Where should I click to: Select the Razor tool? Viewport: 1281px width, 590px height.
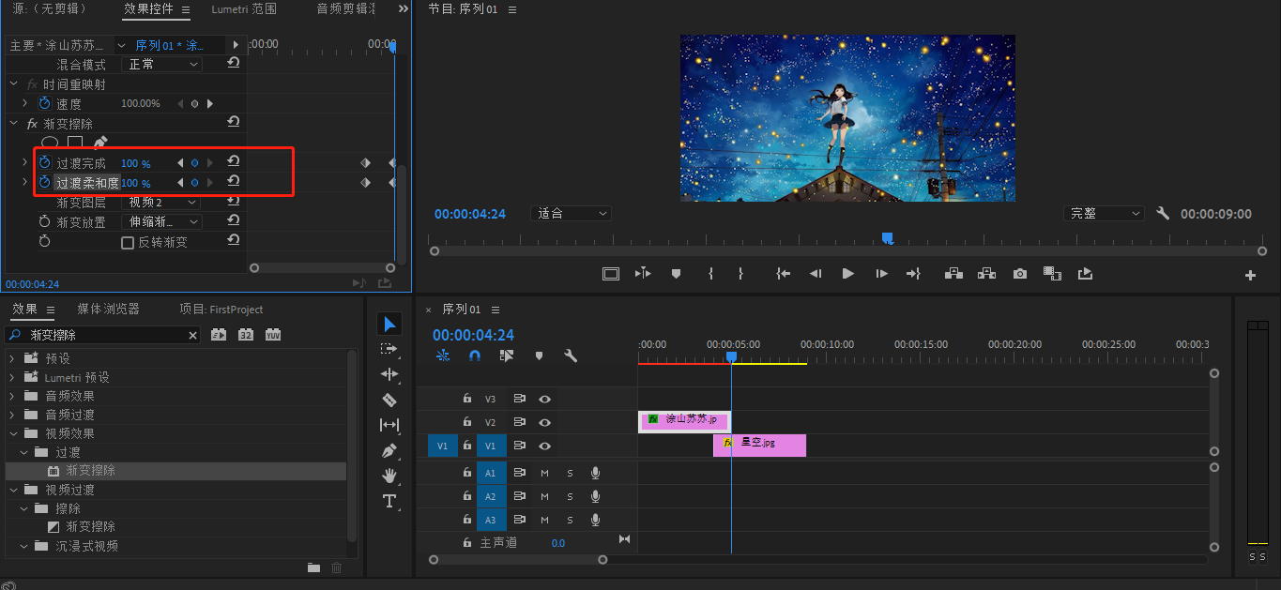click(x=389, y=400)
